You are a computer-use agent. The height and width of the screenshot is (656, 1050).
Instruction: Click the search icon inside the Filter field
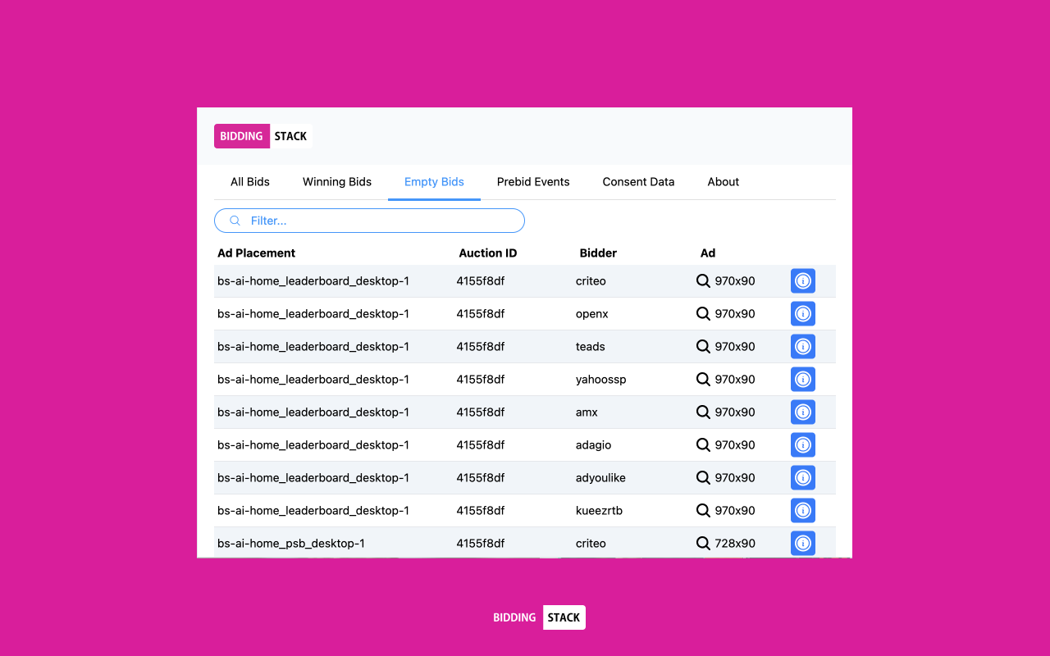(235, 220)
